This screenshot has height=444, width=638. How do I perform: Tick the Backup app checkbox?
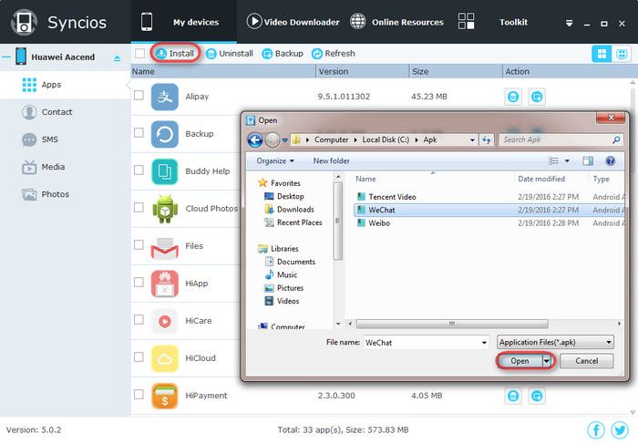pyautogui.click(x=139, y=133)
